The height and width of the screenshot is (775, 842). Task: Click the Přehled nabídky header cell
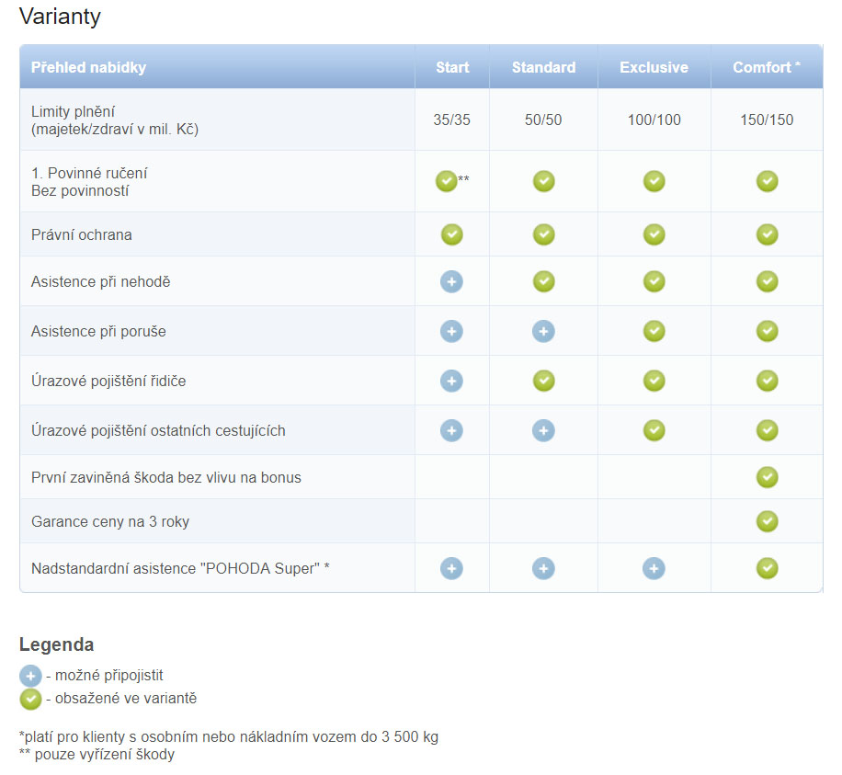click(217, 67)
